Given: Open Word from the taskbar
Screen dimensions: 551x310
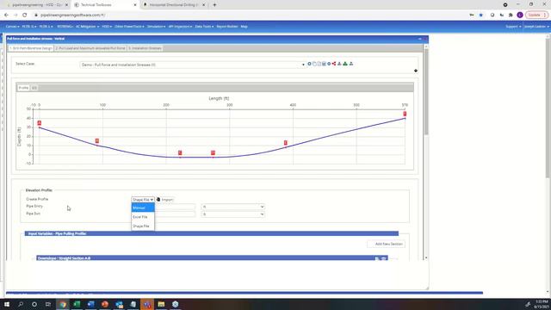Looking at the screenshot, I should click(90, 304).
